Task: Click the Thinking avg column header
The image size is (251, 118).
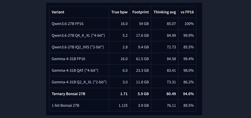Action: (165, 12)
